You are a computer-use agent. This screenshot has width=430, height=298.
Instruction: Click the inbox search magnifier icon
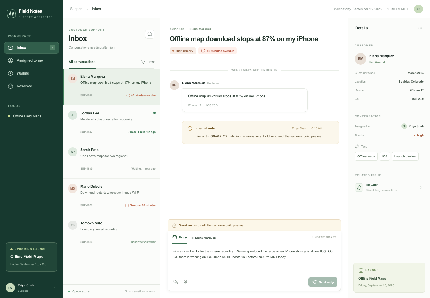[x=150, y=34]
